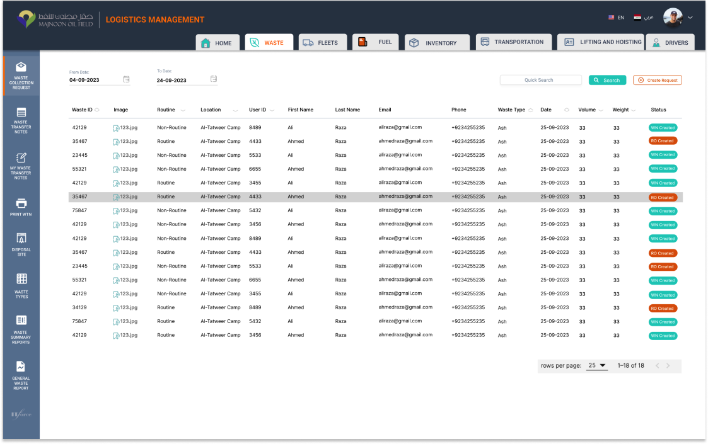
Task: Open Waste Collection Request sidebar icon
Action: pos(21,67)
